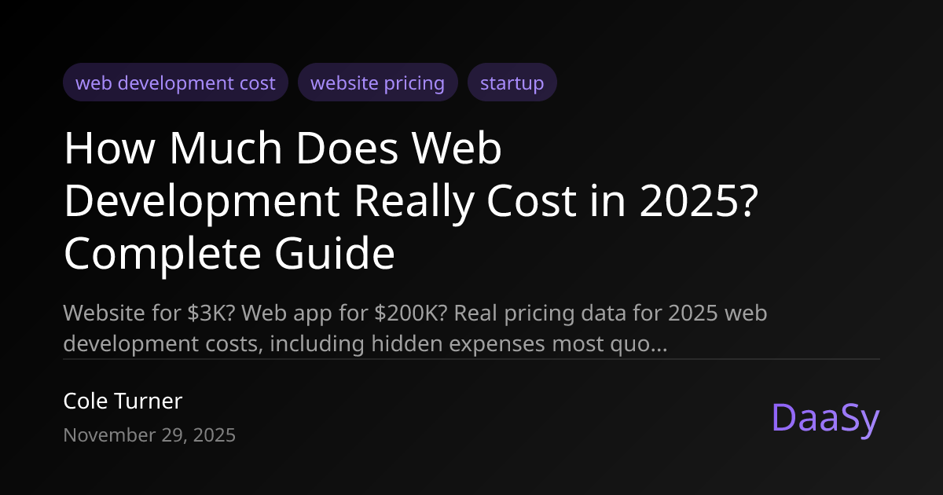The height and width of the screenshot is (495, 943).
Task: Click the DaaSy brand logo
Action: tap(825, 418)
